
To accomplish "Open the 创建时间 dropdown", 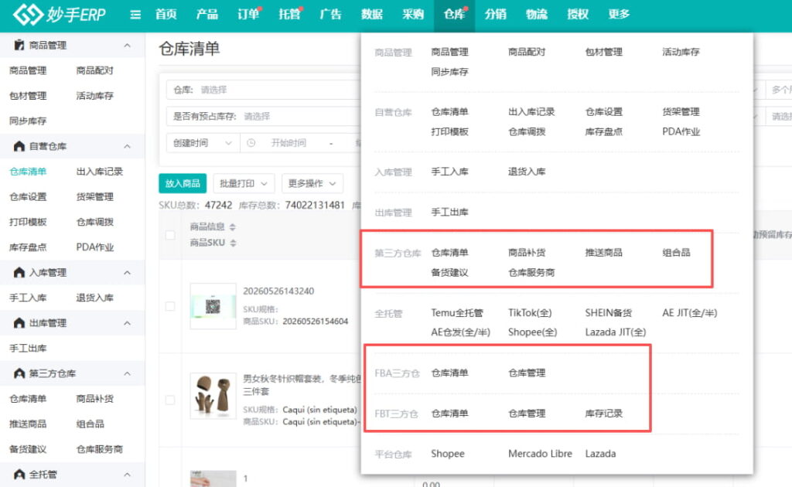I will (x=203, y=143).
